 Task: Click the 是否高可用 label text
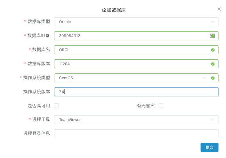(x=39, y=106)
